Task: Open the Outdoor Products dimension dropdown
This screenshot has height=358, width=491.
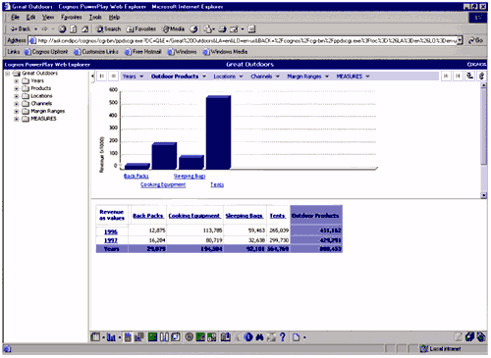Action: (179, 77)
